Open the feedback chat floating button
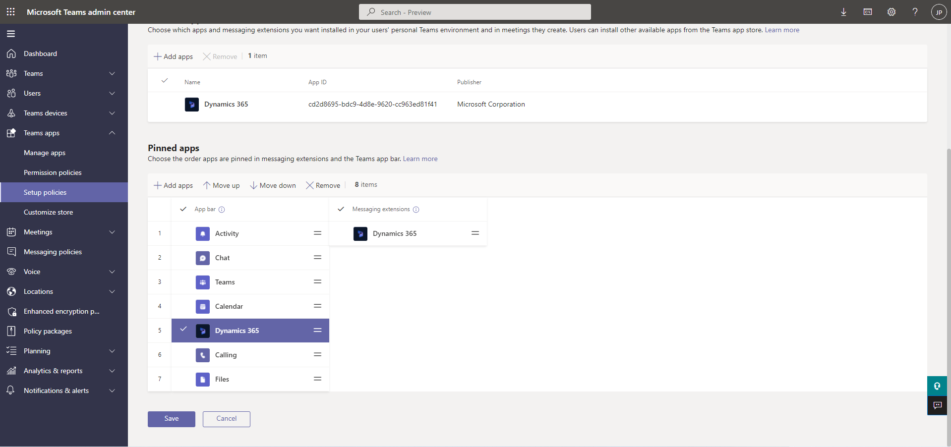This screenshot has width=951, height=447. point(937,405)
